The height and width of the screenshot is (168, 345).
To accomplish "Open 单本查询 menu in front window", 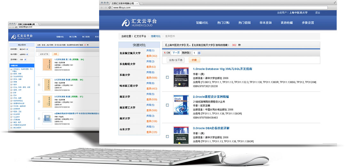I will pyautogui.click(x=265, y=23).
